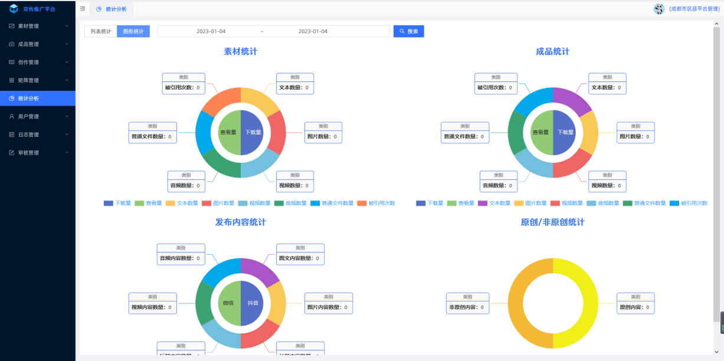Viewport: 724px width, 361px height.
Task: Click the sidebar collapse hamburger icon
Action: coord(83,9)
